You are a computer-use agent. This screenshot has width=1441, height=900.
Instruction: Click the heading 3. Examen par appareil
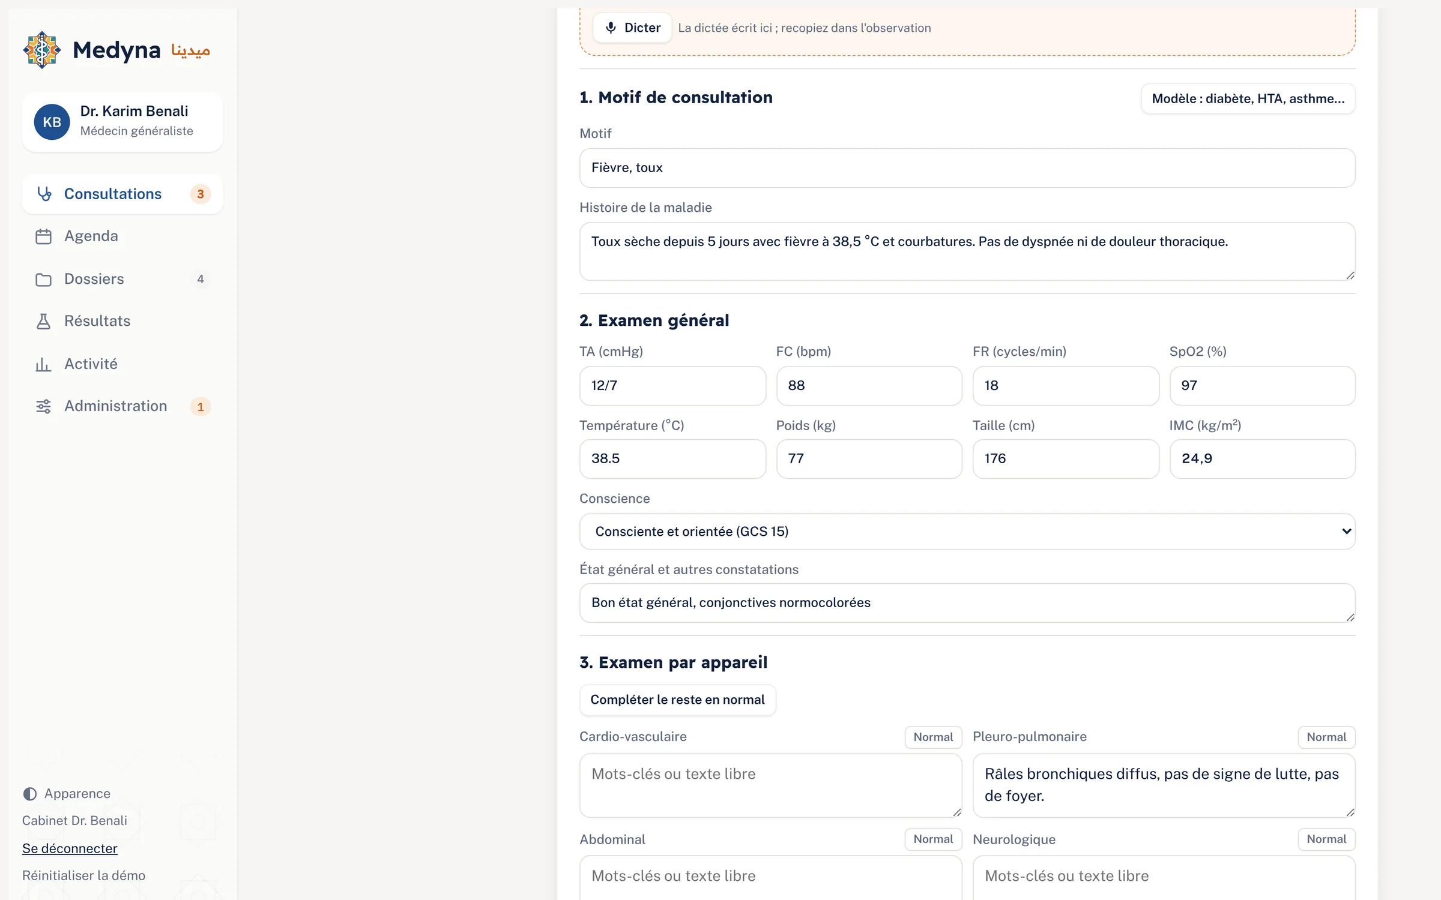coord(673,662)
